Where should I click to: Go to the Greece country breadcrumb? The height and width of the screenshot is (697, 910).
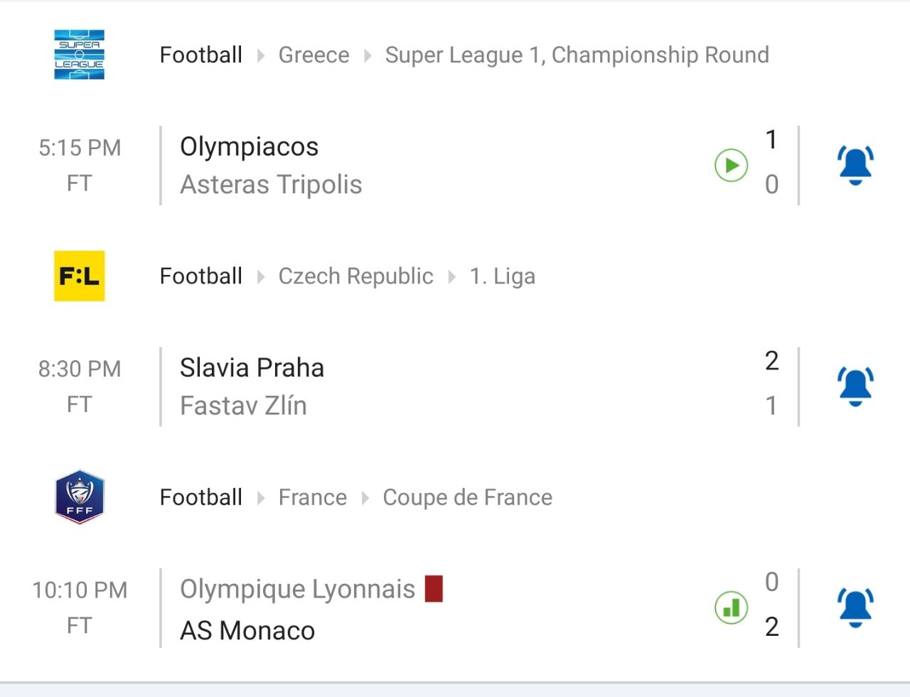click(x=314, y=55)
